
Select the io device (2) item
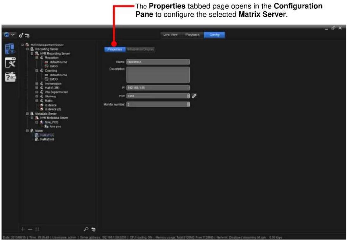click(x=53, y=109)
